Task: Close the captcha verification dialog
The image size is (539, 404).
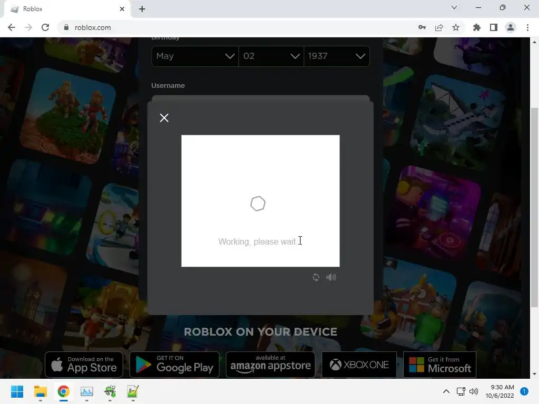Action: tap(164, 118)
